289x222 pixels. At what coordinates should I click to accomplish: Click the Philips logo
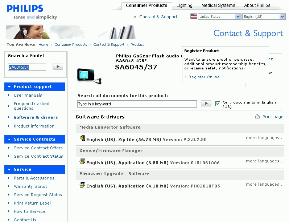25,8
